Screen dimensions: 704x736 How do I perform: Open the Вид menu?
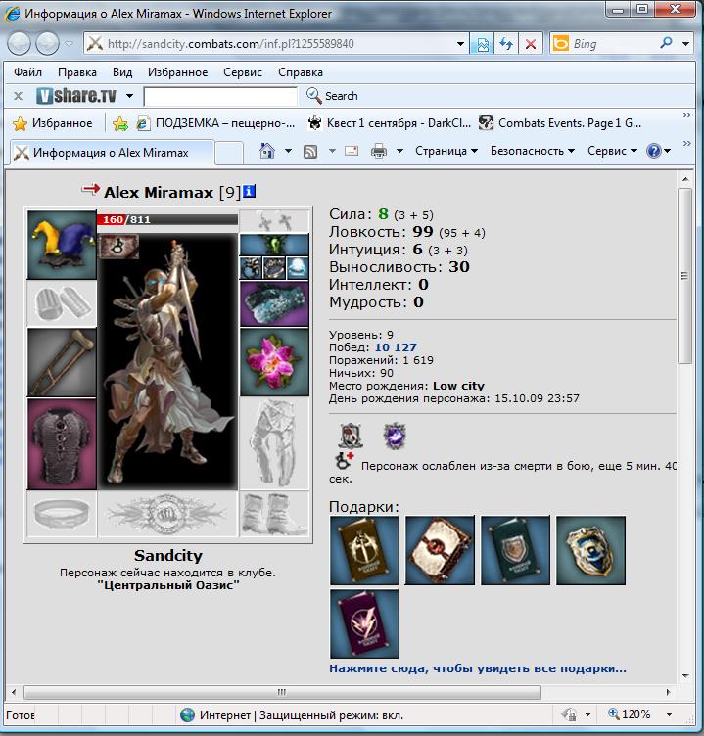point(122,72)
